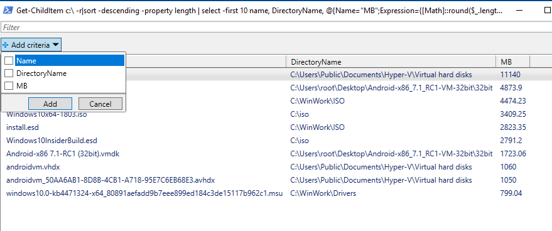Image resolution: width=552 pixels, height=231 pixels.
Task: Maximize the grid view window
Action: tap(547, 11)
